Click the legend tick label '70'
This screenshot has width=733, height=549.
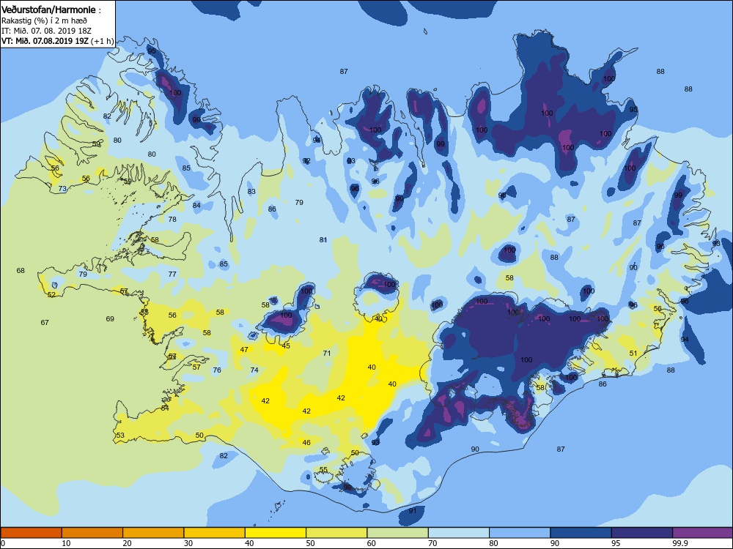433,543
